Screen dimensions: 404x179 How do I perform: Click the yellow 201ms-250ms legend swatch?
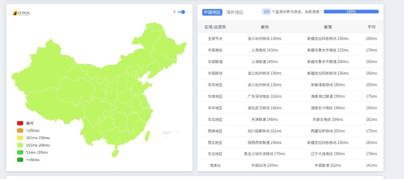pos(20,138)
